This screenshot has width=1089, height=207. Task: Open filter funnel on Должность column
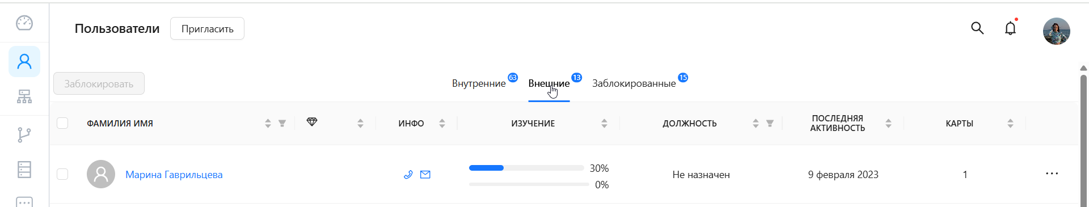pos(770,123)
